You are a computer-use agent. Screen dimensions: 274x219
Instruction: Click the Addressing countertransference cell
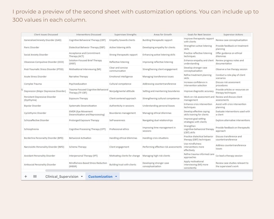(x=163, y=84)
